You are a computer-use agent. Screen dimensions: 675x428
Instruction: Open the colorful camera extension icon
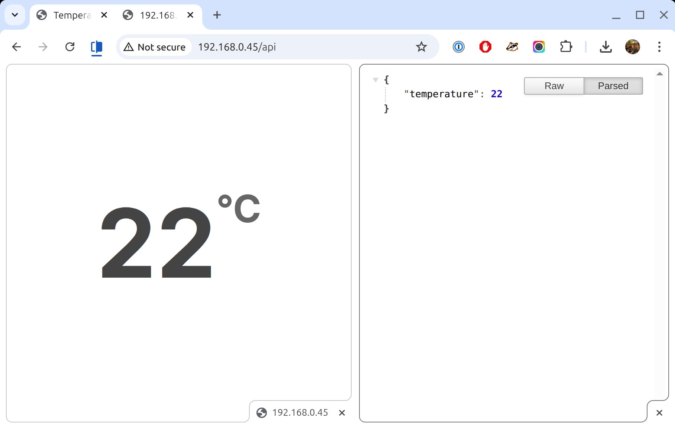point(539,47)
